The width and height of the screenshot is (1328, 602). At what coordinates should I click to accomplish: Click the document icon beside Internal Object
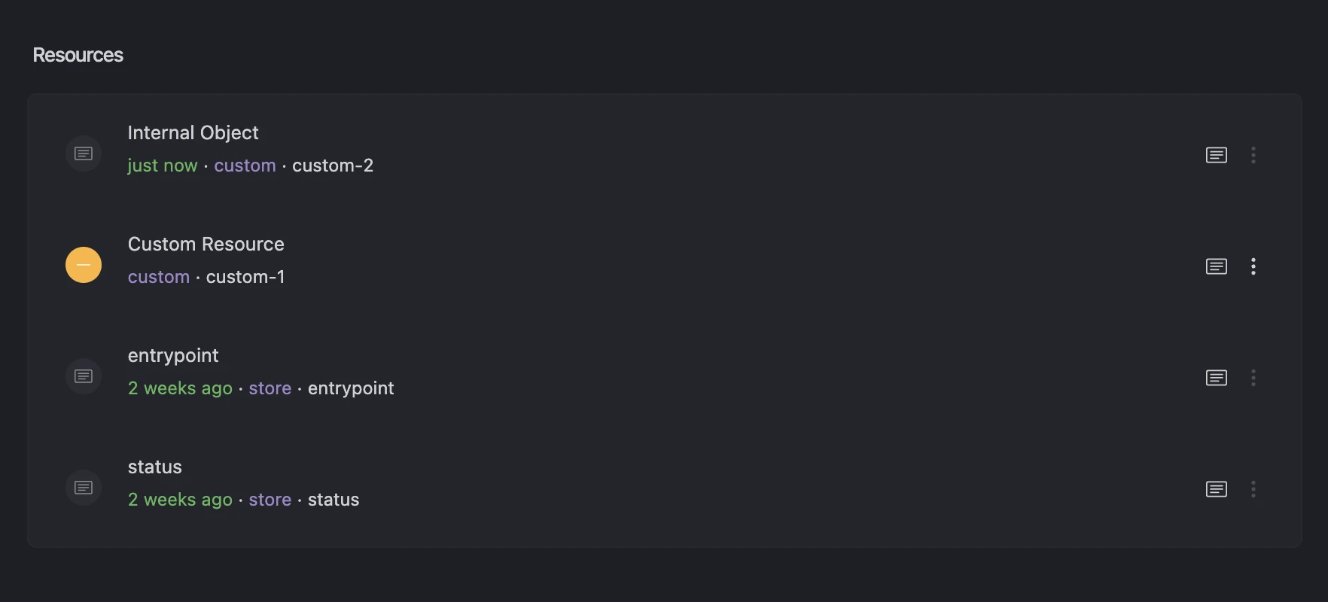[83, 154]
